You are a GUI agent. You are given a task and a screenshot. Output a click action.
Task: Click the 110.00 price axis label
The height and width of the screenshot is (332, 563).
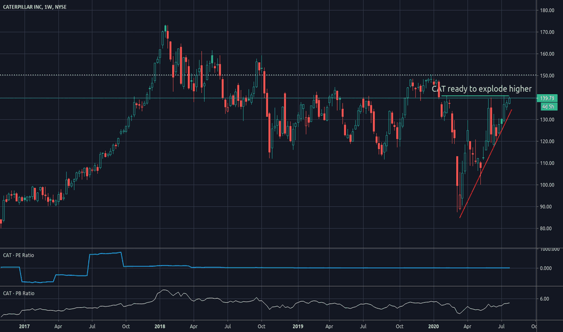(x=547, y=163)
